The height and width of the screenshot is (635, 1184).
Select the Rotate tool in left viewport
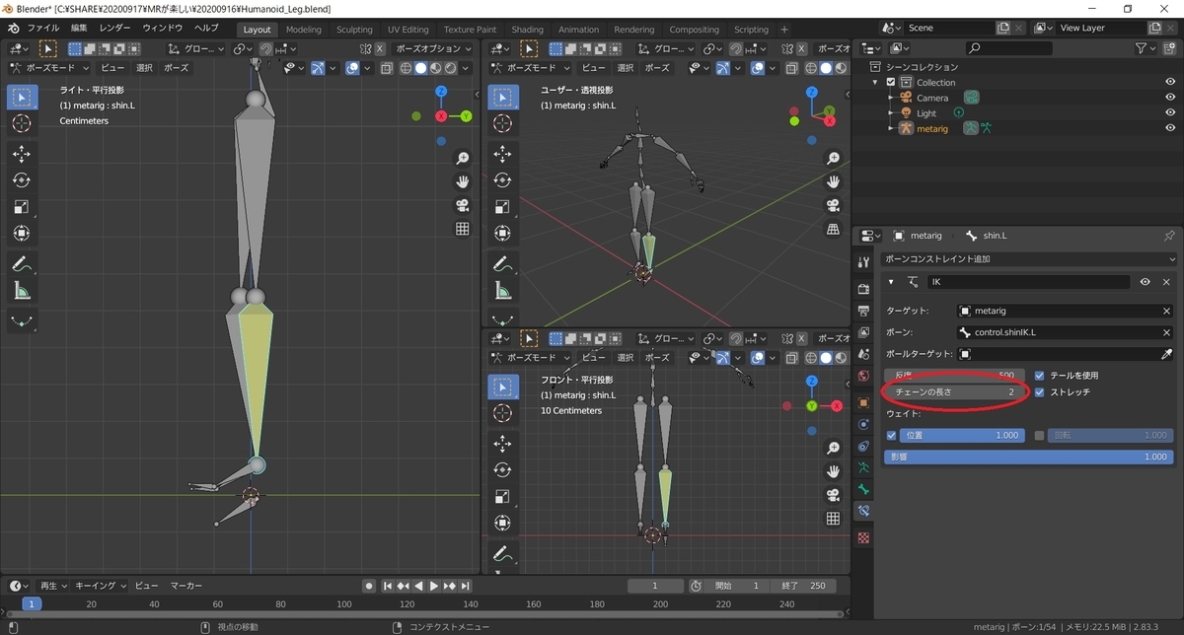(22, 180)
